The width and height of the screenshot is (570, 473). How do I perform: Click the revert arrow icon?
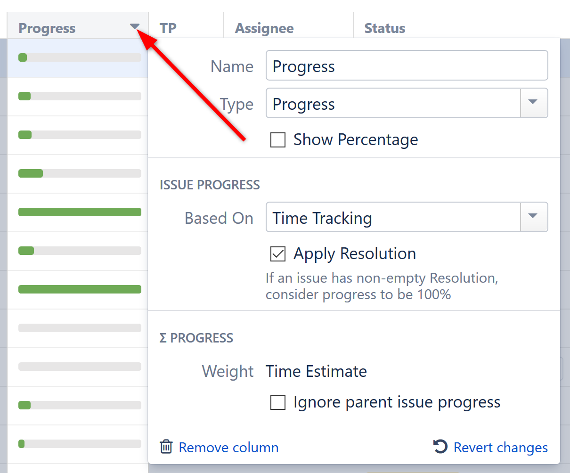[x=440, y=447]
